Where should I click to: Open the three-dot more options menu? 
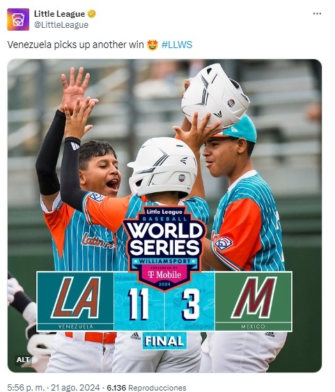pyautogui.click(x=317, y=14)
